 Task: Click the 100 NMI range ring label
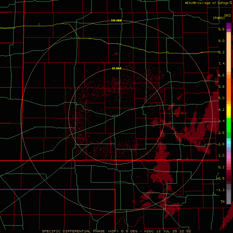116,20
